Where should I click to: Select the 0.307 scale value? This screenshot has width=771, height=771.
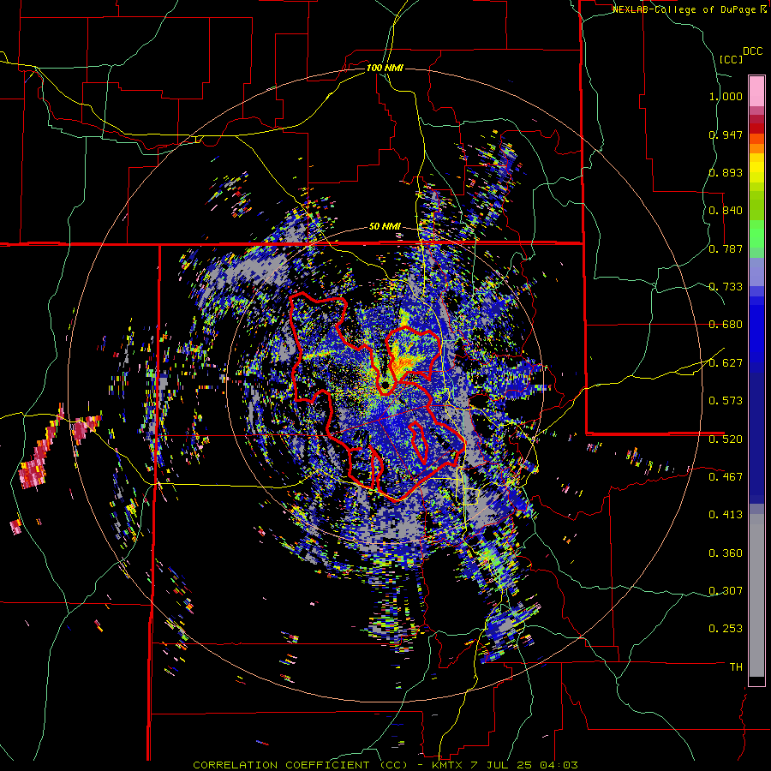tap(726, 591)
